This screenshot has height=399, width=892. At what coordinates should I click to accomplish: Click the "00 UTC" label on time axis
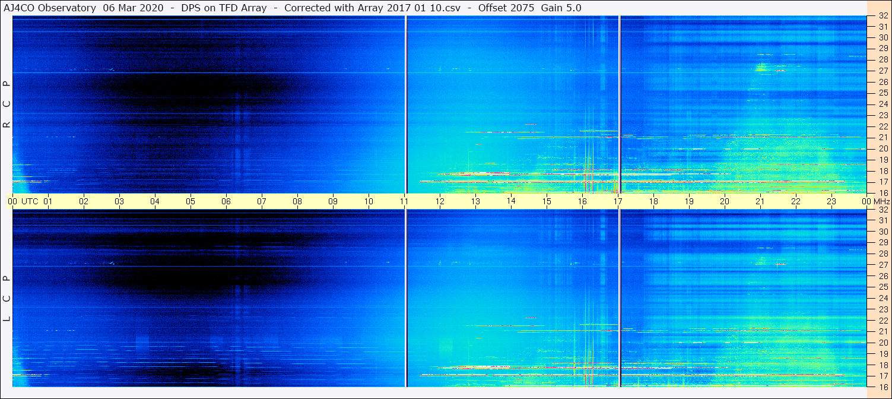[23, 201]
